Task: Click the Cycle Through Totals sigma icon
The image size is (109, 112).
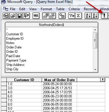Action: coord(79,16)
